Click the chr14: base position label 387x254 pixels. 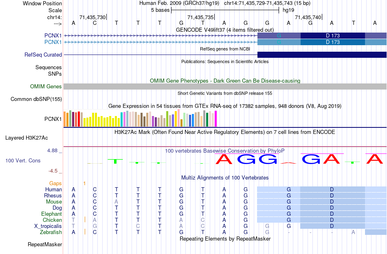(x=54, y=17)
